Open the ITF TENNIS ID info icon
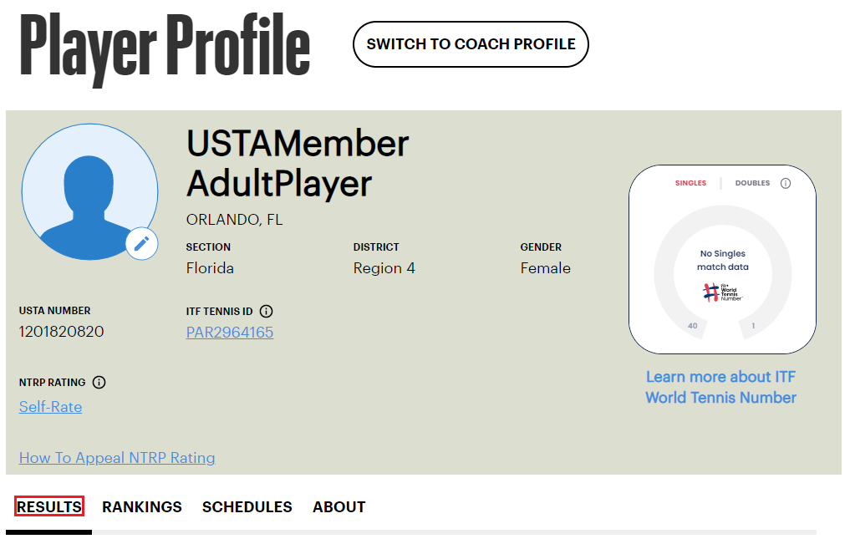 [266, 311]
